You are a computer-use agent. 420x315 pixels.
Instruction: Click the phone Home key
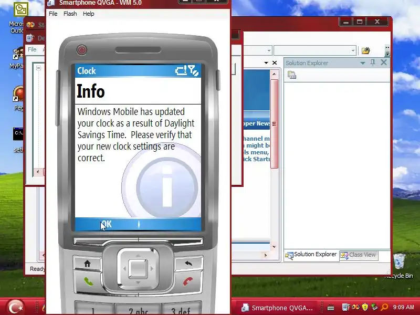(87, 264)
